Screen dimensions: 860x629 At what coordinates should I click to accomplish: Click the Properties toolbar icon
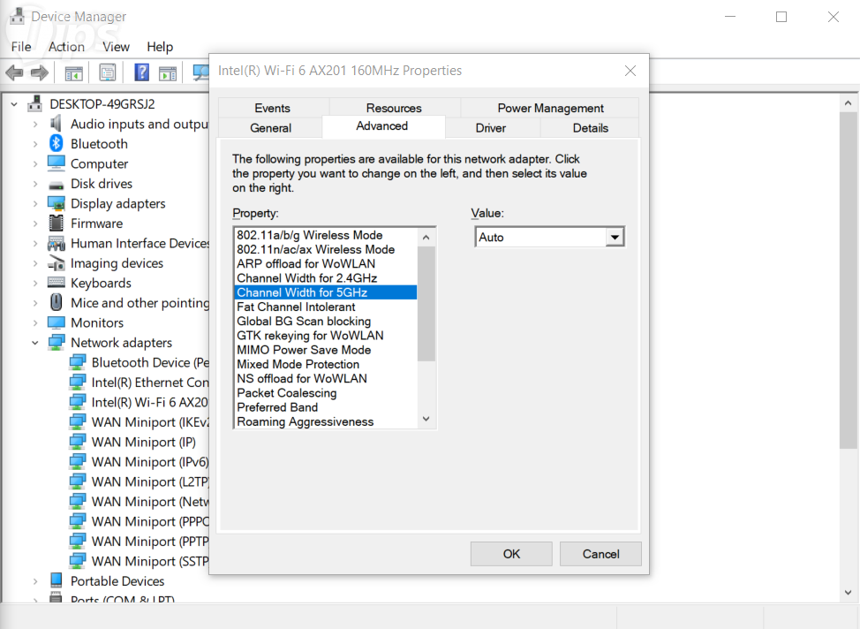pyautogui.click(x=108, y=72)
